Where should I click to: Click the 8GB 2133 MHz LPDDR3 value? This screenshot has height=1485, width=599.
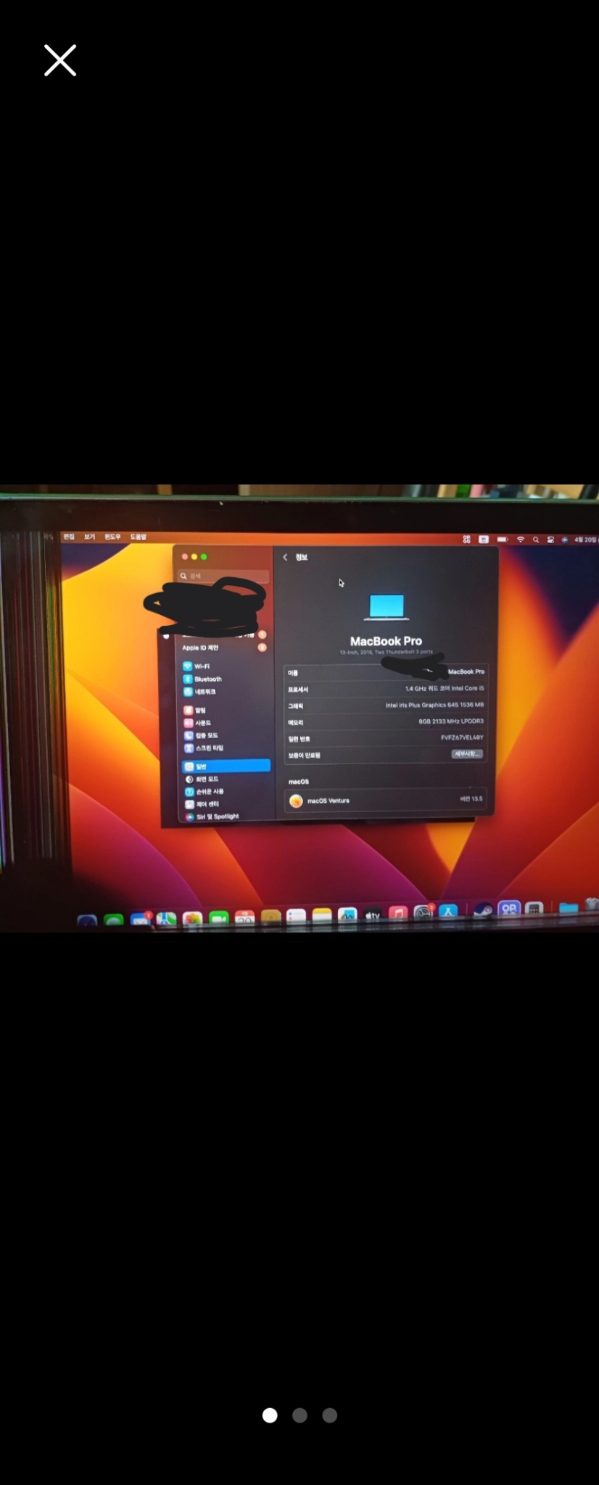[451, 721]
